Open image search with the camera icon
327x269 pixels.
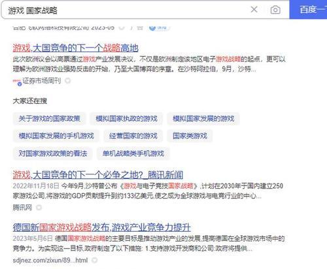tap(275, 10)
